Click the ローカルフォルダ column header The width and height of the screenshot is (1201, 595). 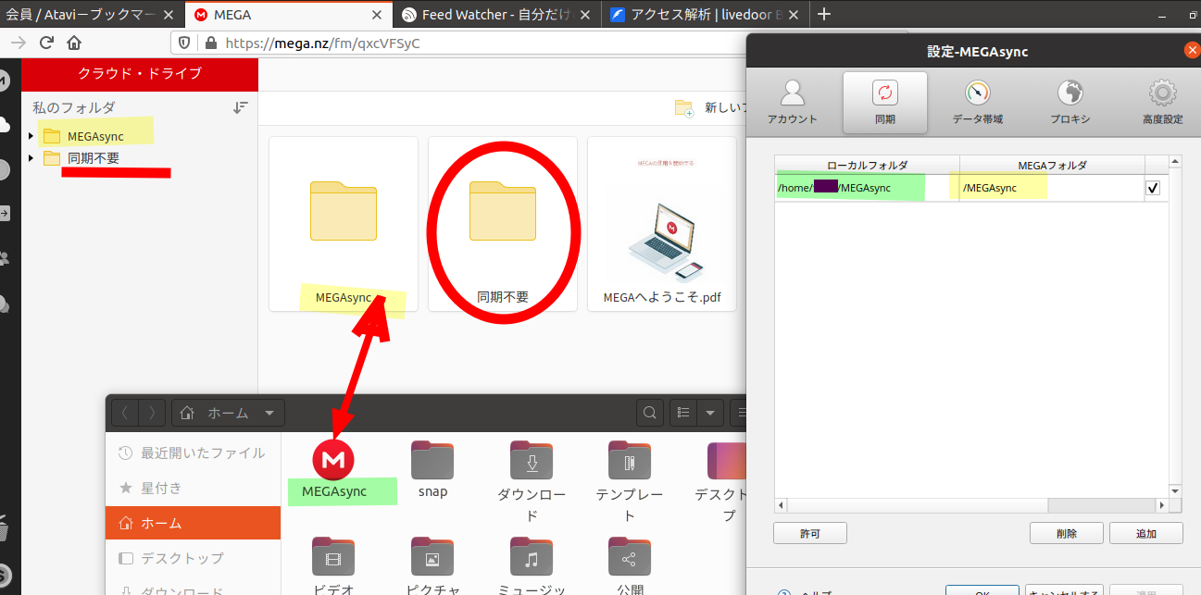(x=867, y=165)
